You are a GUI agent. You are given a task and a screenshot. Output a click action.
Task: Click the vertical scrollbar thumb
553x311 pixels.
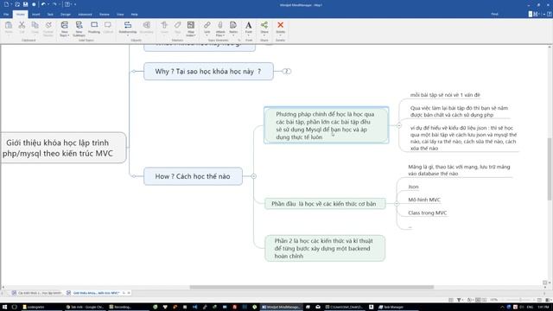tap(550, 169)
